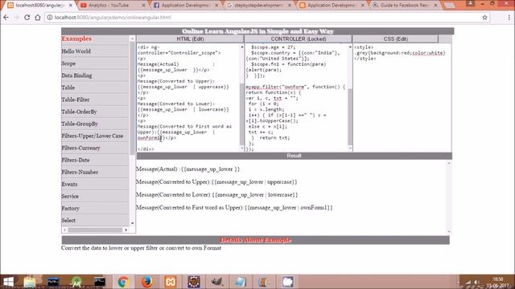This screenshot has width=515, height=289.
Task: Click the volume icon in system tray
Action: coord(476,282)
